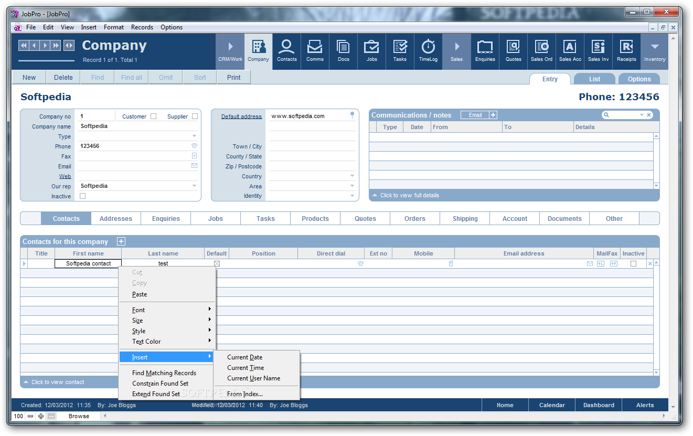Open communications search options dropdown arrow
The image size is (693, 436).
coord(641,115)
